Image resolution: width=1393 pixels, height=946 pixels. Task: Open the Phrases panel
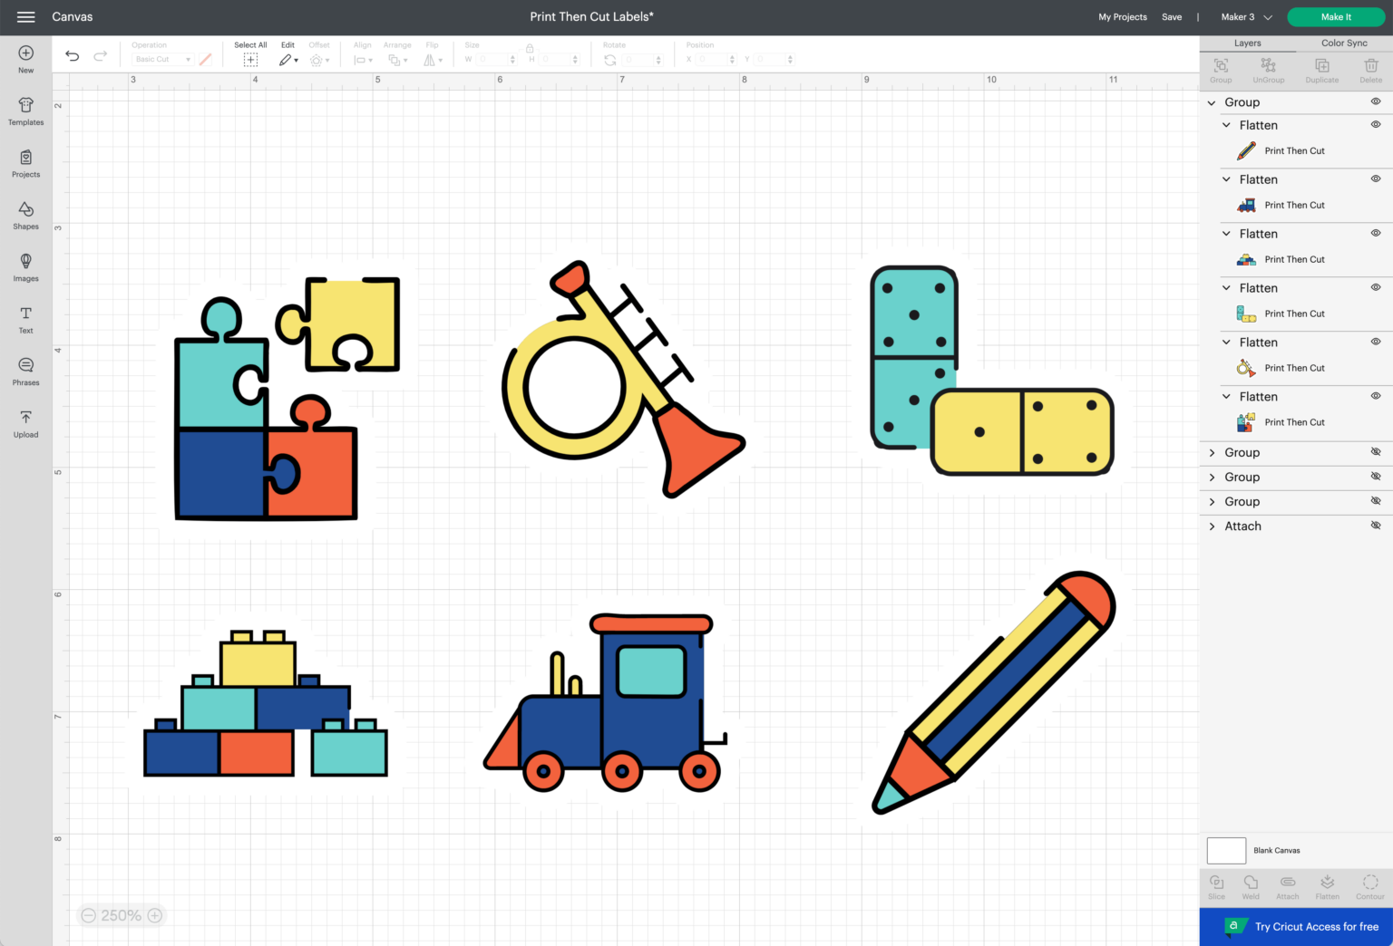[25, 370]
